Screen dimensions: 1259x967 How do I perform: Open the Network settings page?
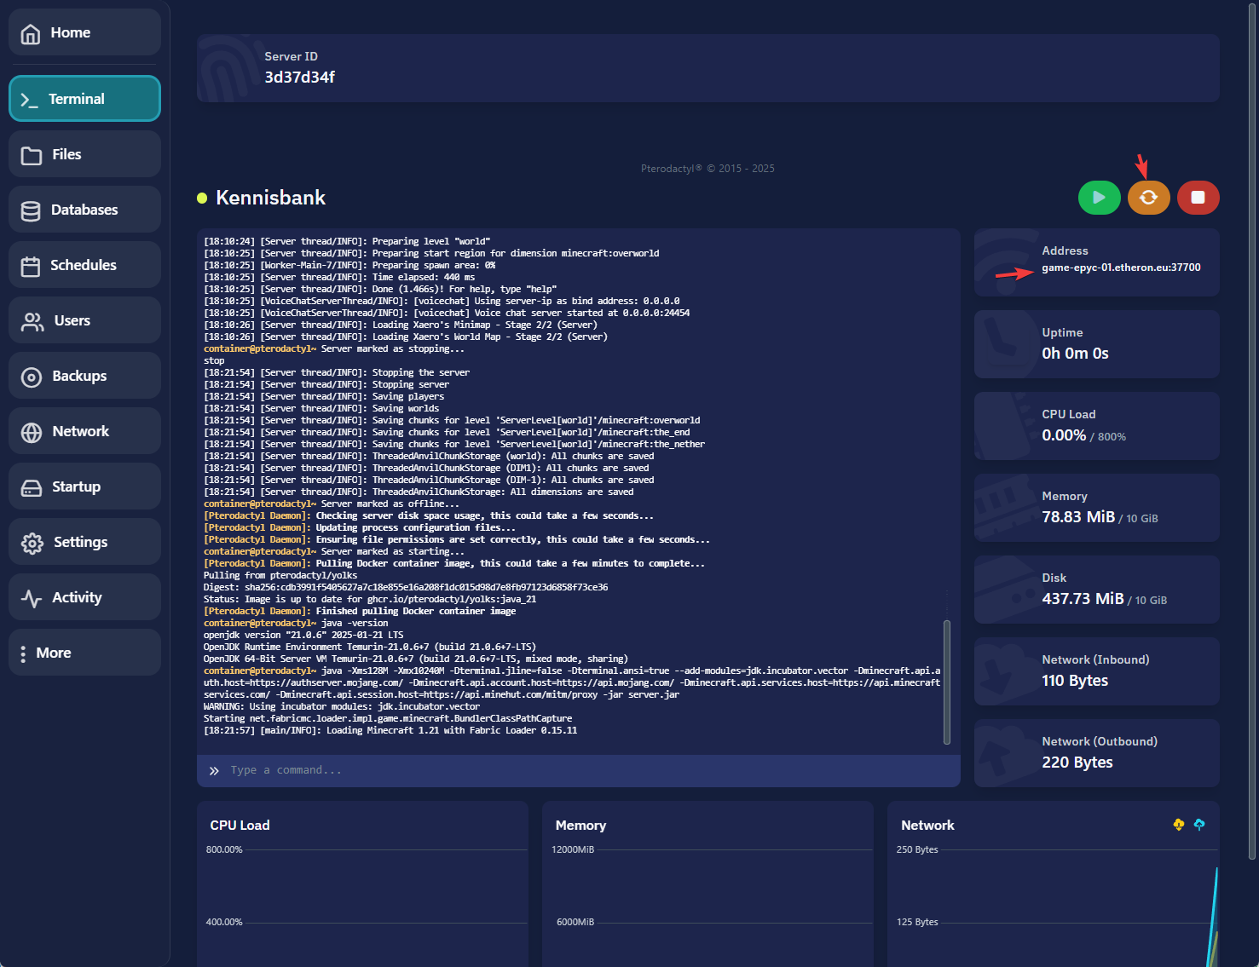tap(84, 431)
